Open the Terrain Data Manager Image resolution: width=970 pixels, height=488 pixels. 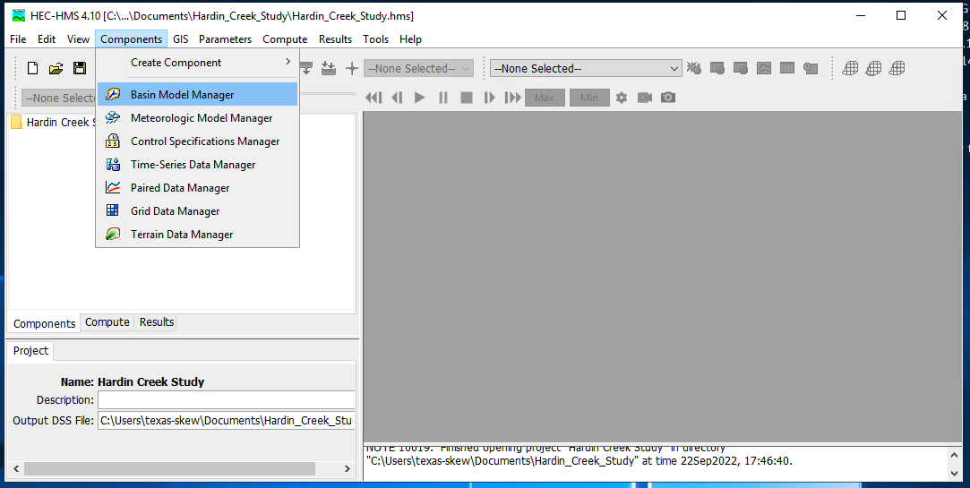coord(197,235)
